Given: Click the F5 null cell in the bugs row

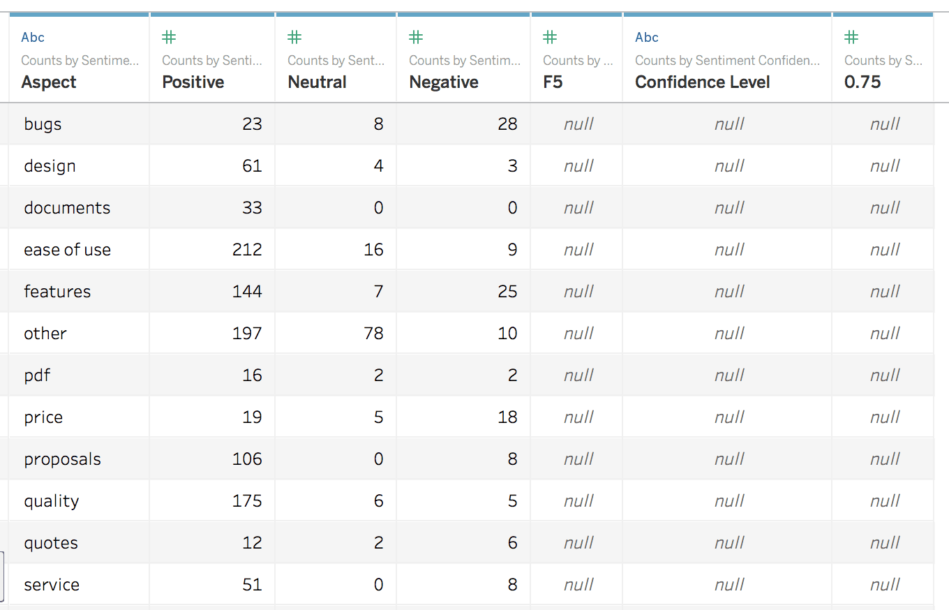Looking at the screenshot, I should [577, 124].
